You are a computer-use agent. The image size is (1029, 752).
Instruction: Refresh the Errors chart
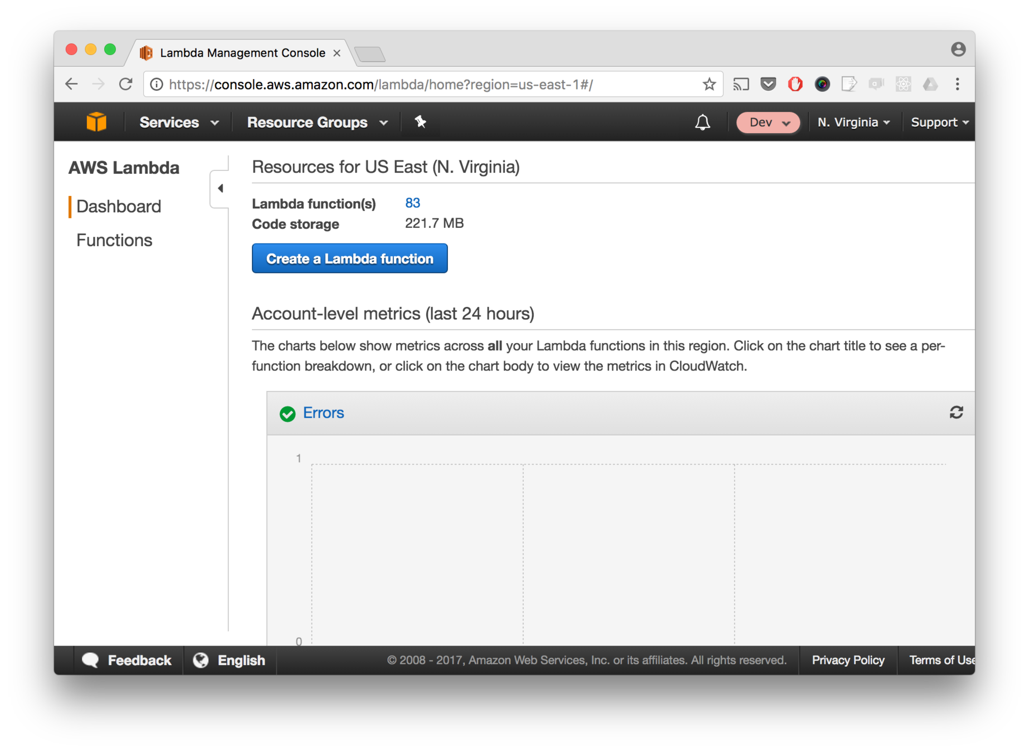click(956, 413)
